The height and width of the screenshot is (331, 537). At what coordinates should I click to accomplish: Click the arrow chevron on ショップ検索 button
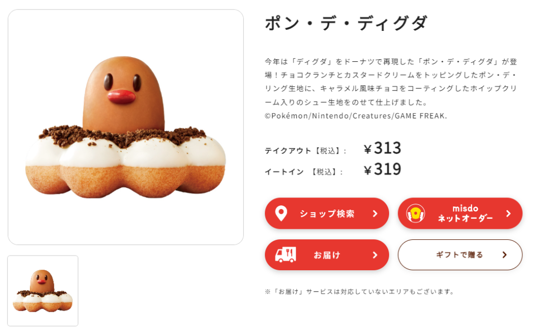pyautogui.click(x=375, y=214)
